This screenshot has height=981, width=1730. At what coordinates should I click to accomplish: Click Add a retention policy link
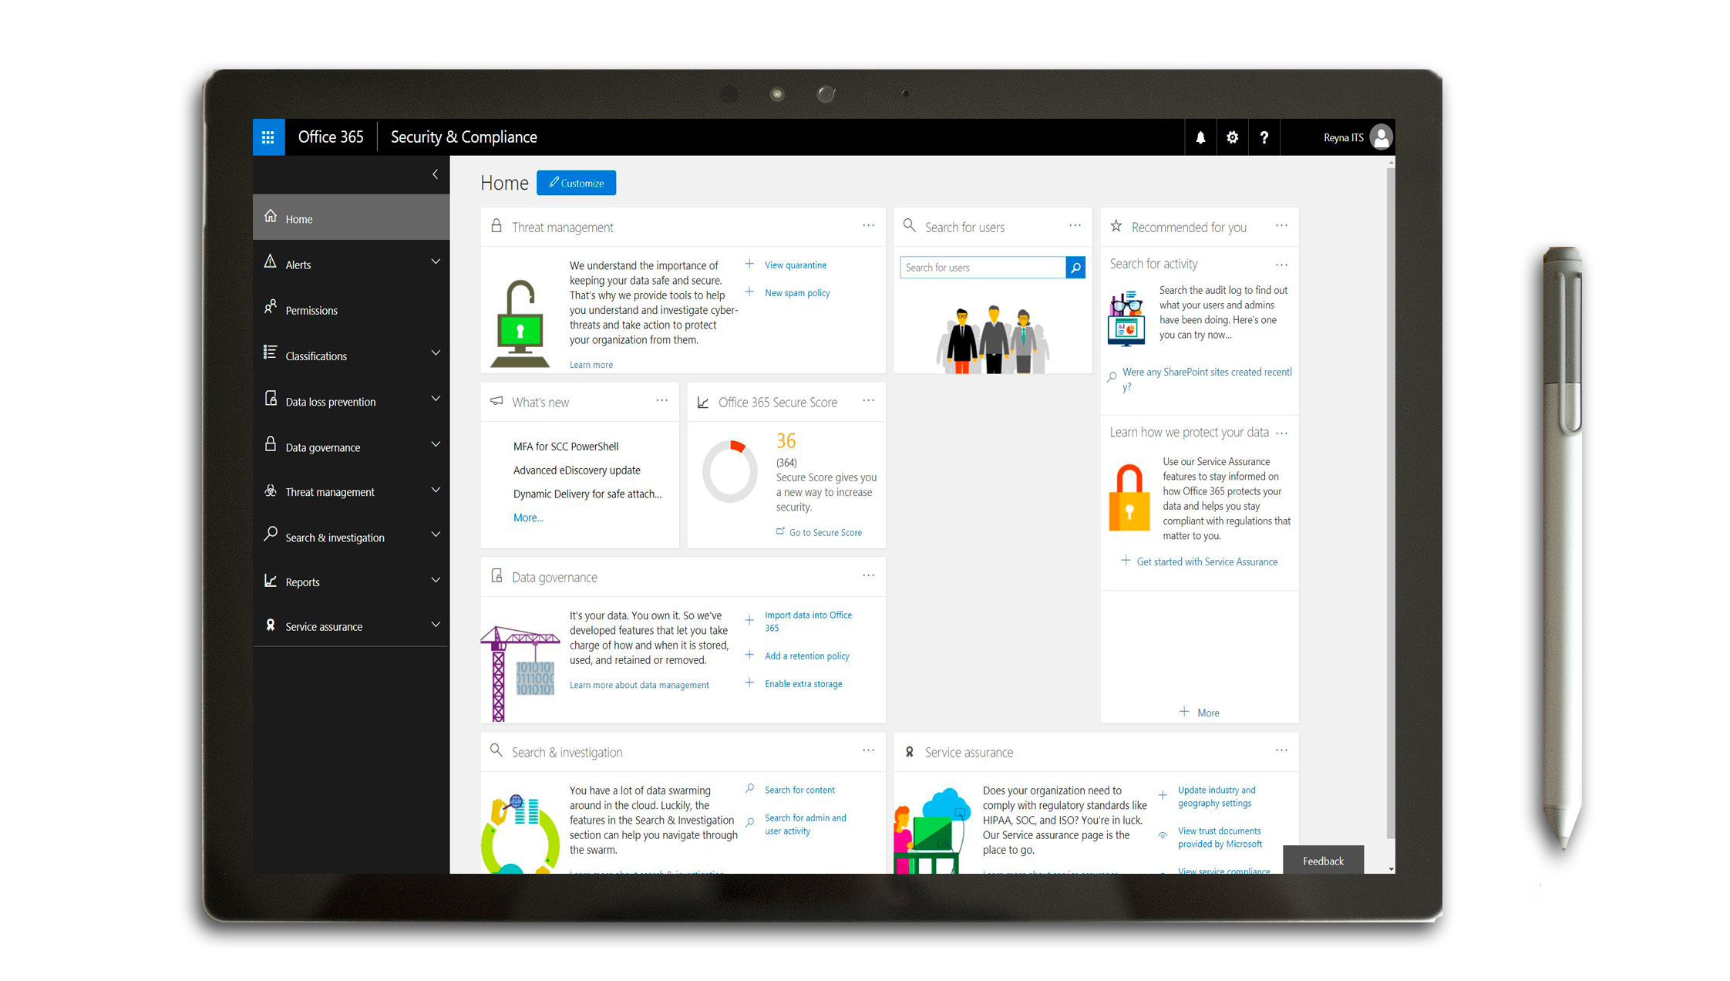coord(806,656)
